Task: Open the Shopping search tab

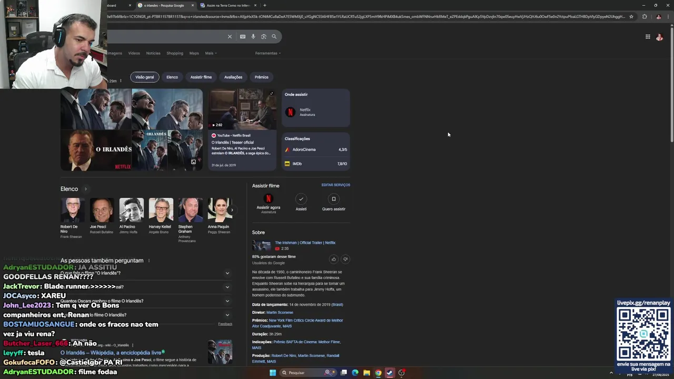Action: (175, 53)
